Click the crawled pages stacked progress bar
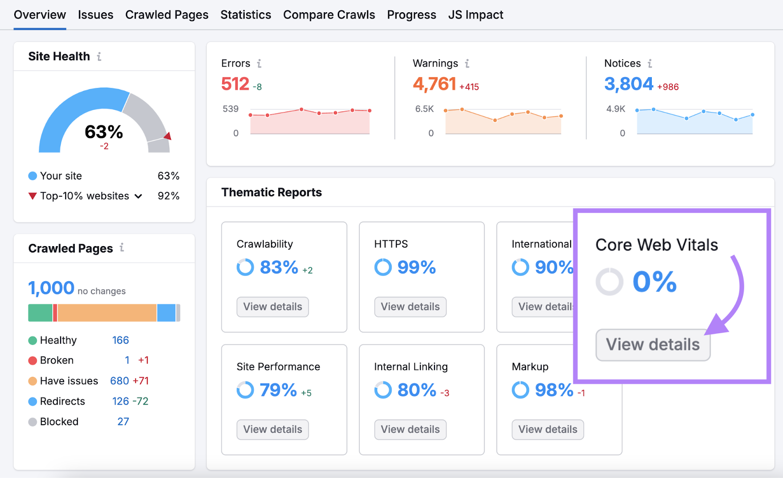The width and height of the screenshot is (783, 478). (x=104, y=312)
